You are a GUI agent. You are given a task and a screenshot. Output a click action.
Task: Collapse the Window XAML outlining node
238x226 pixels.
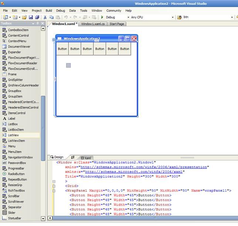tap(54, 181)
